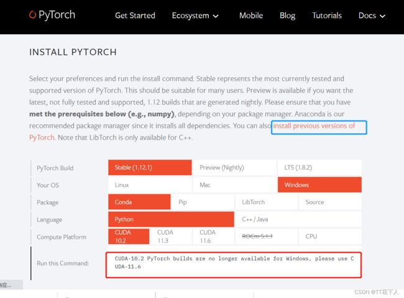Click the Run this Command label
This screenshot has height=298, width=404.
[63, 263]
